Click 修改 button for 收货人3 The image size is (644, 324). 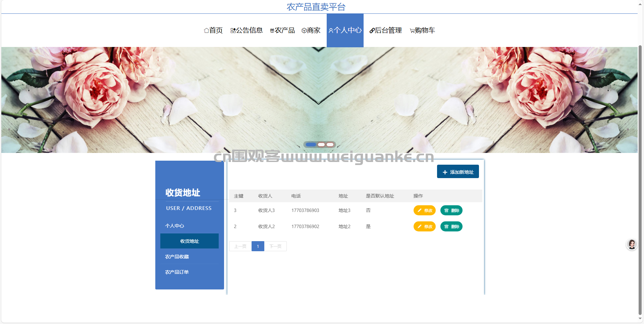click(x=425, y=210)
